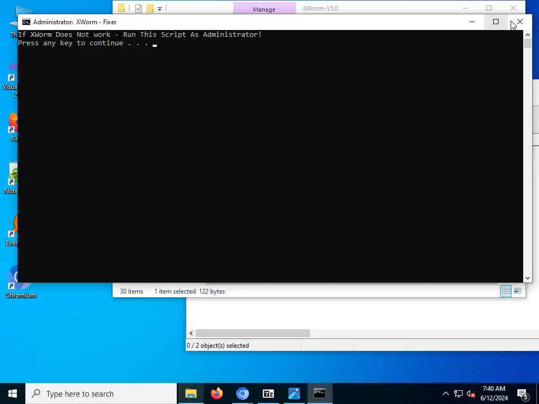Close the XWorm - Fixer console window

tap(520, 22)
